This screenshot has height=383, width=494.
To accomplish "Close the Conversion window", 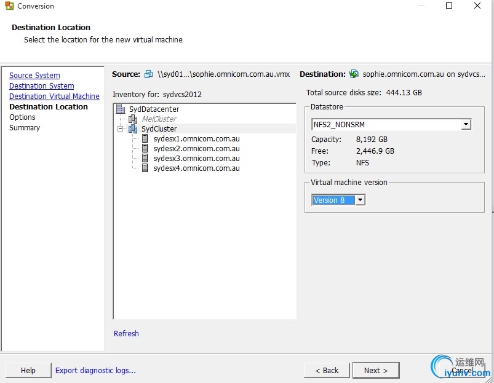I will point(477,6).
